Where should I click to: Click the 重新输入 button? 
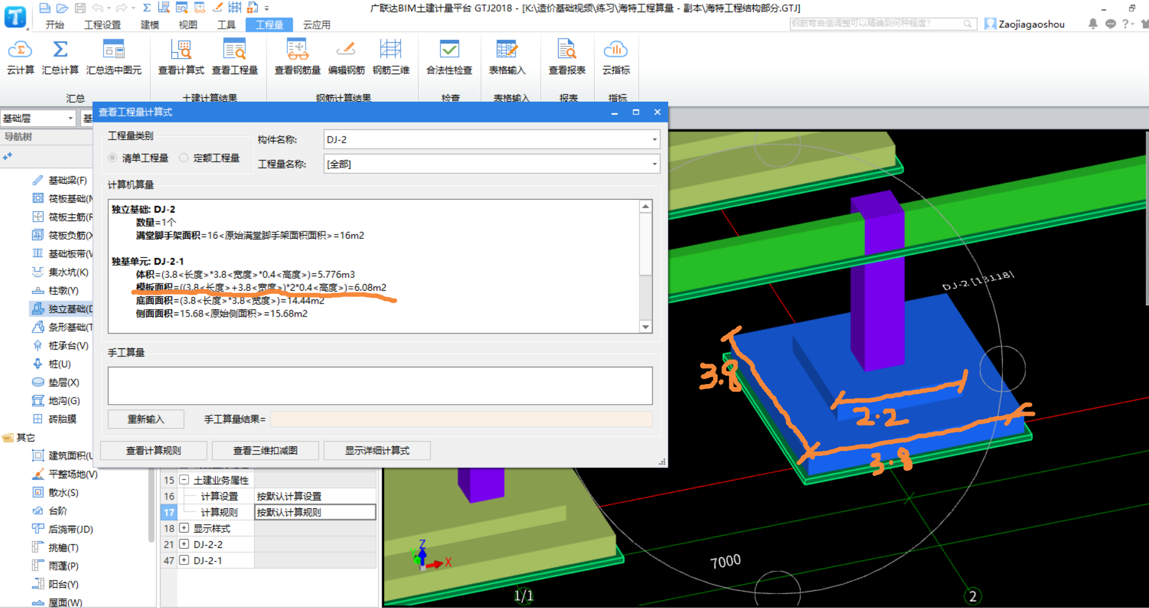(x=146, y=419)
